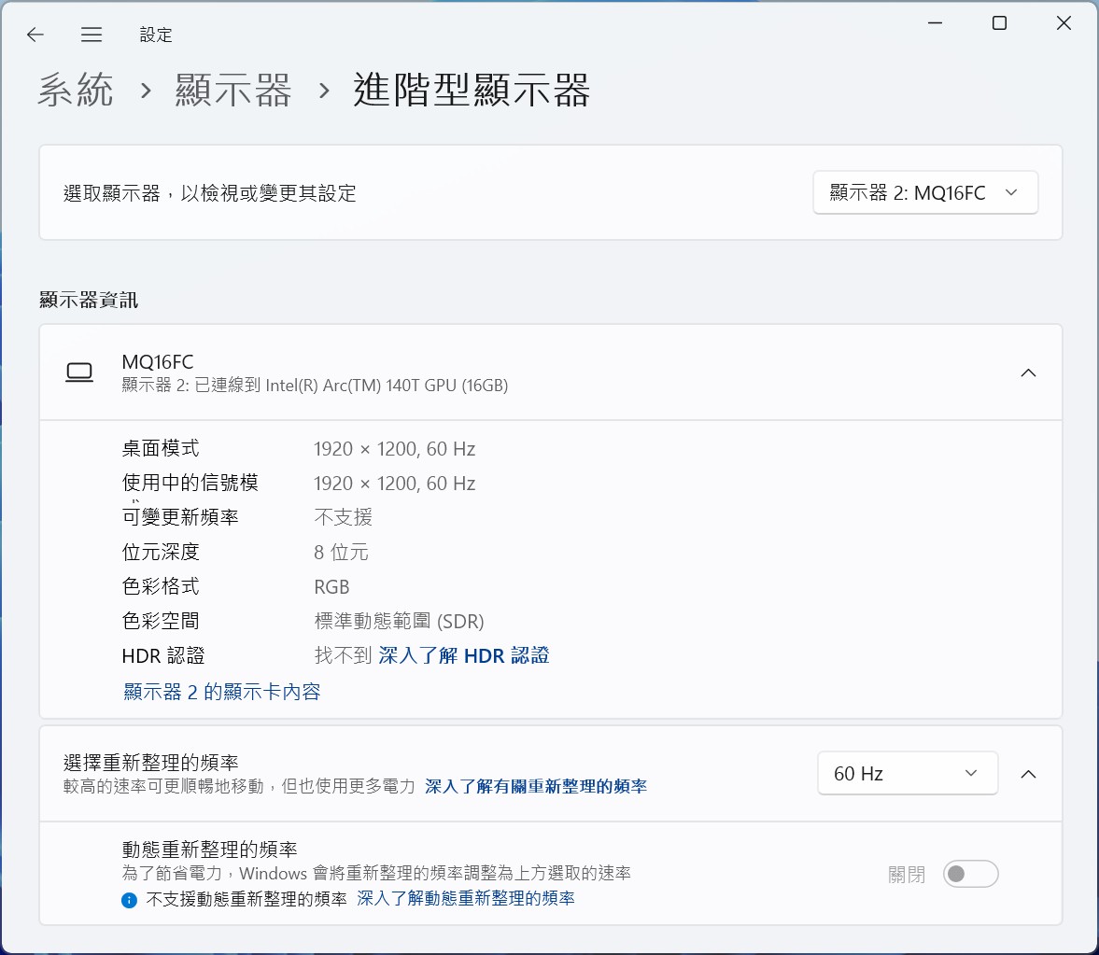Click the 選擇重新整理的頻率 heading

[x=150, y=763]
